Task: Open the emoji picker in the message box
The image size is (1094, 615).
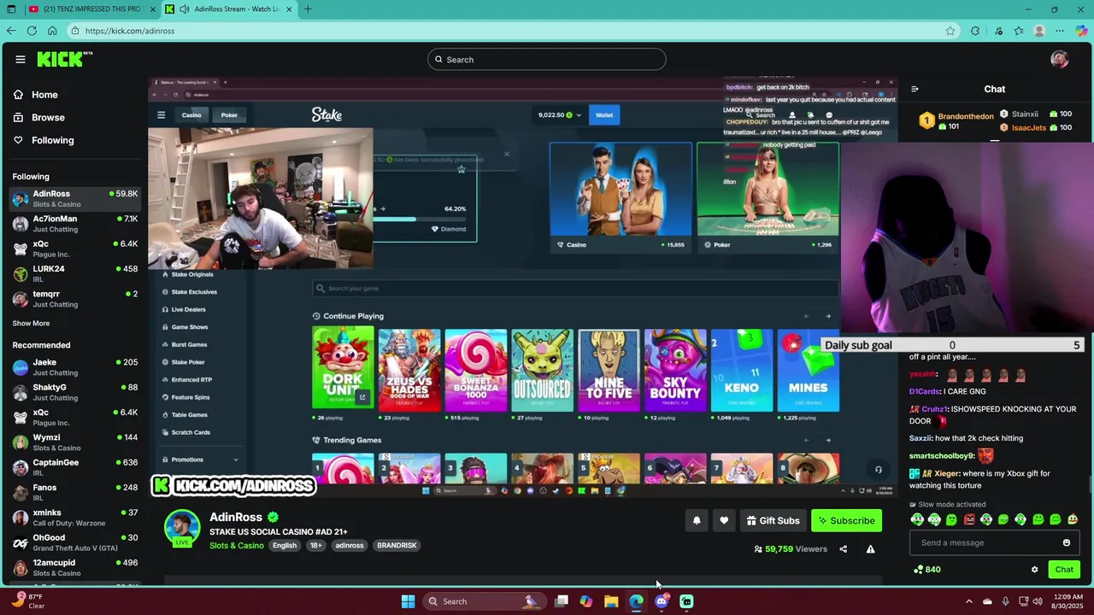Action: (1066, 542)
